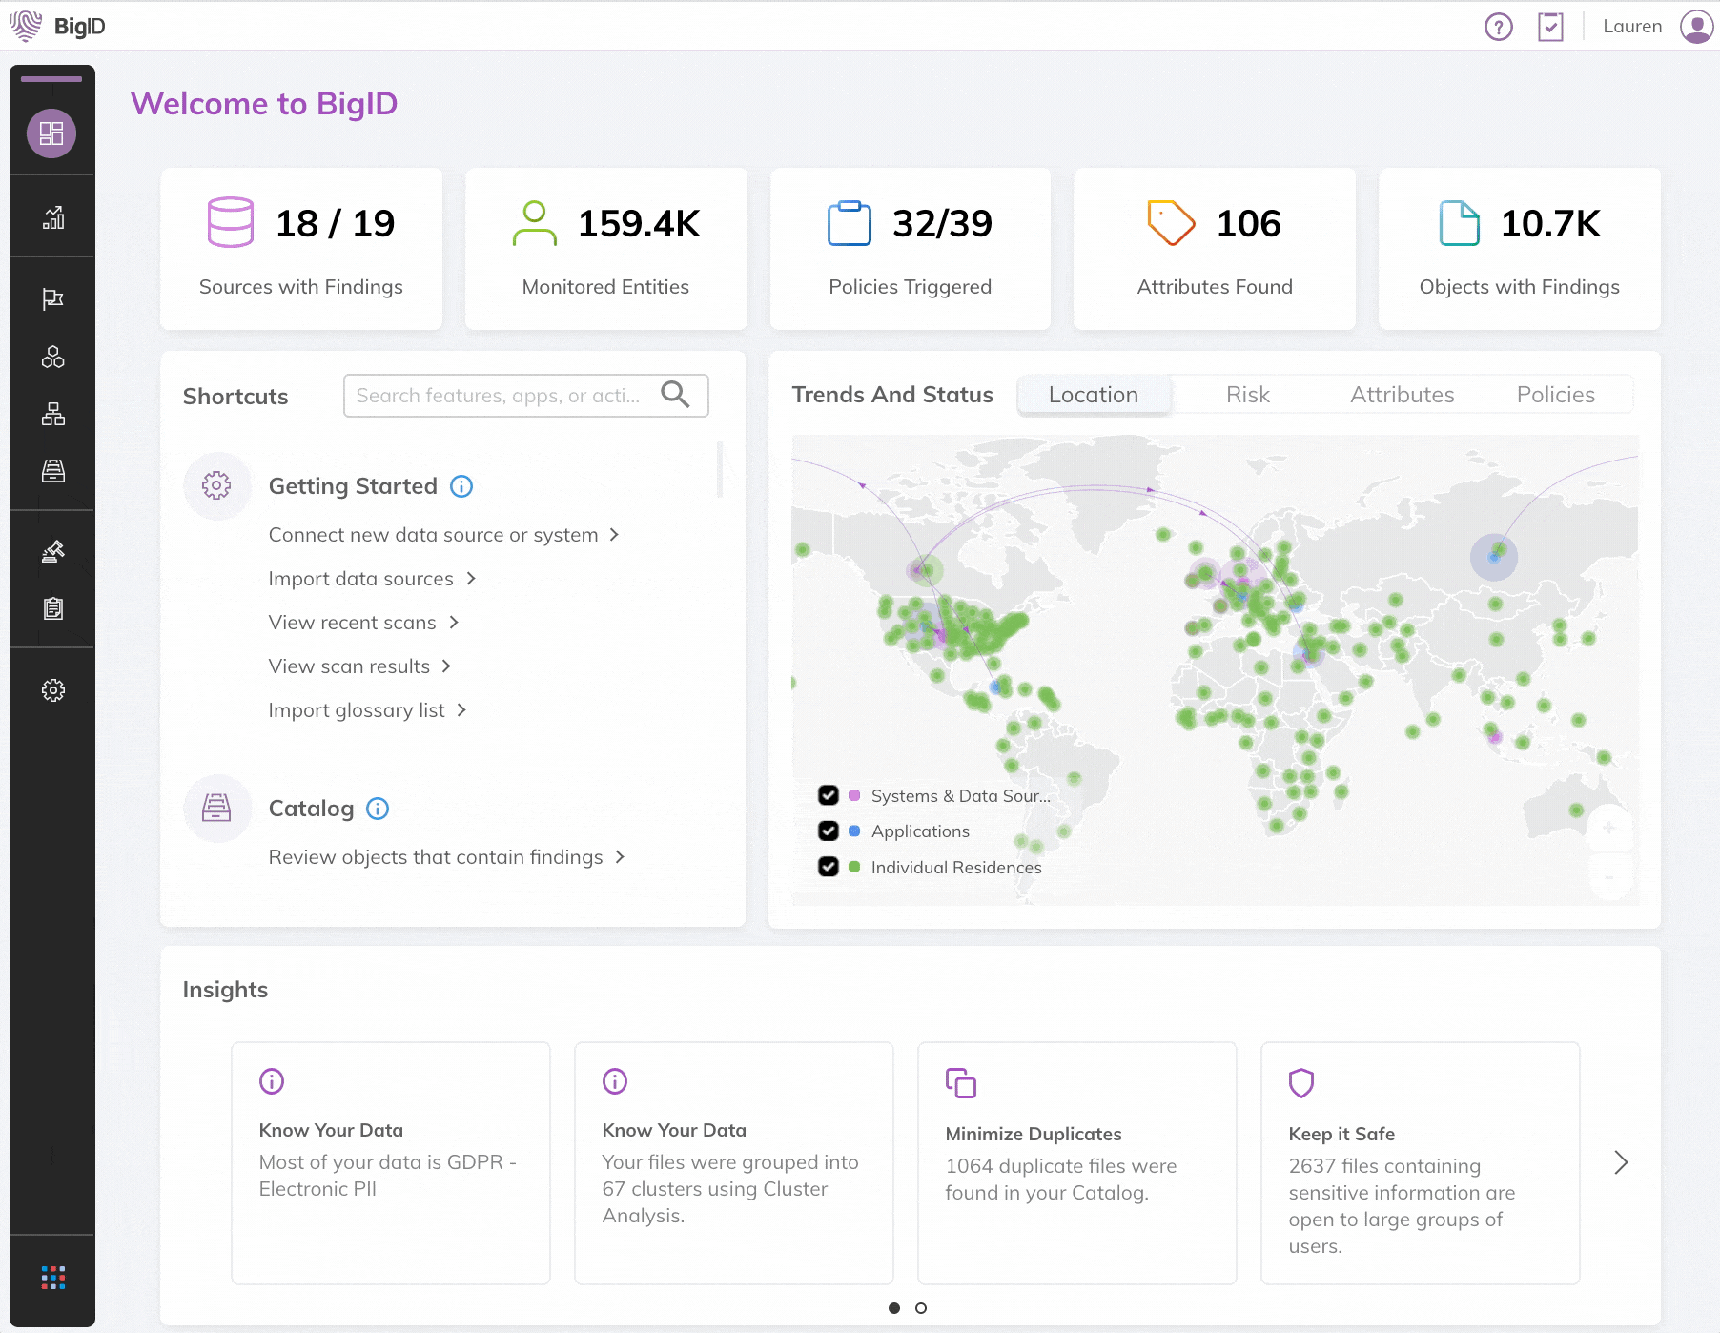Switch to the Risk tab
The width and height of the screenshot is (1720, 1333).
coord(1248,395)
